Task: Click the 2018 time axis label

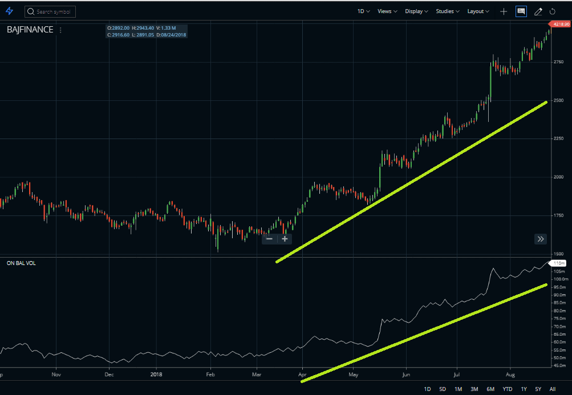Action: (x=156, y=374)
